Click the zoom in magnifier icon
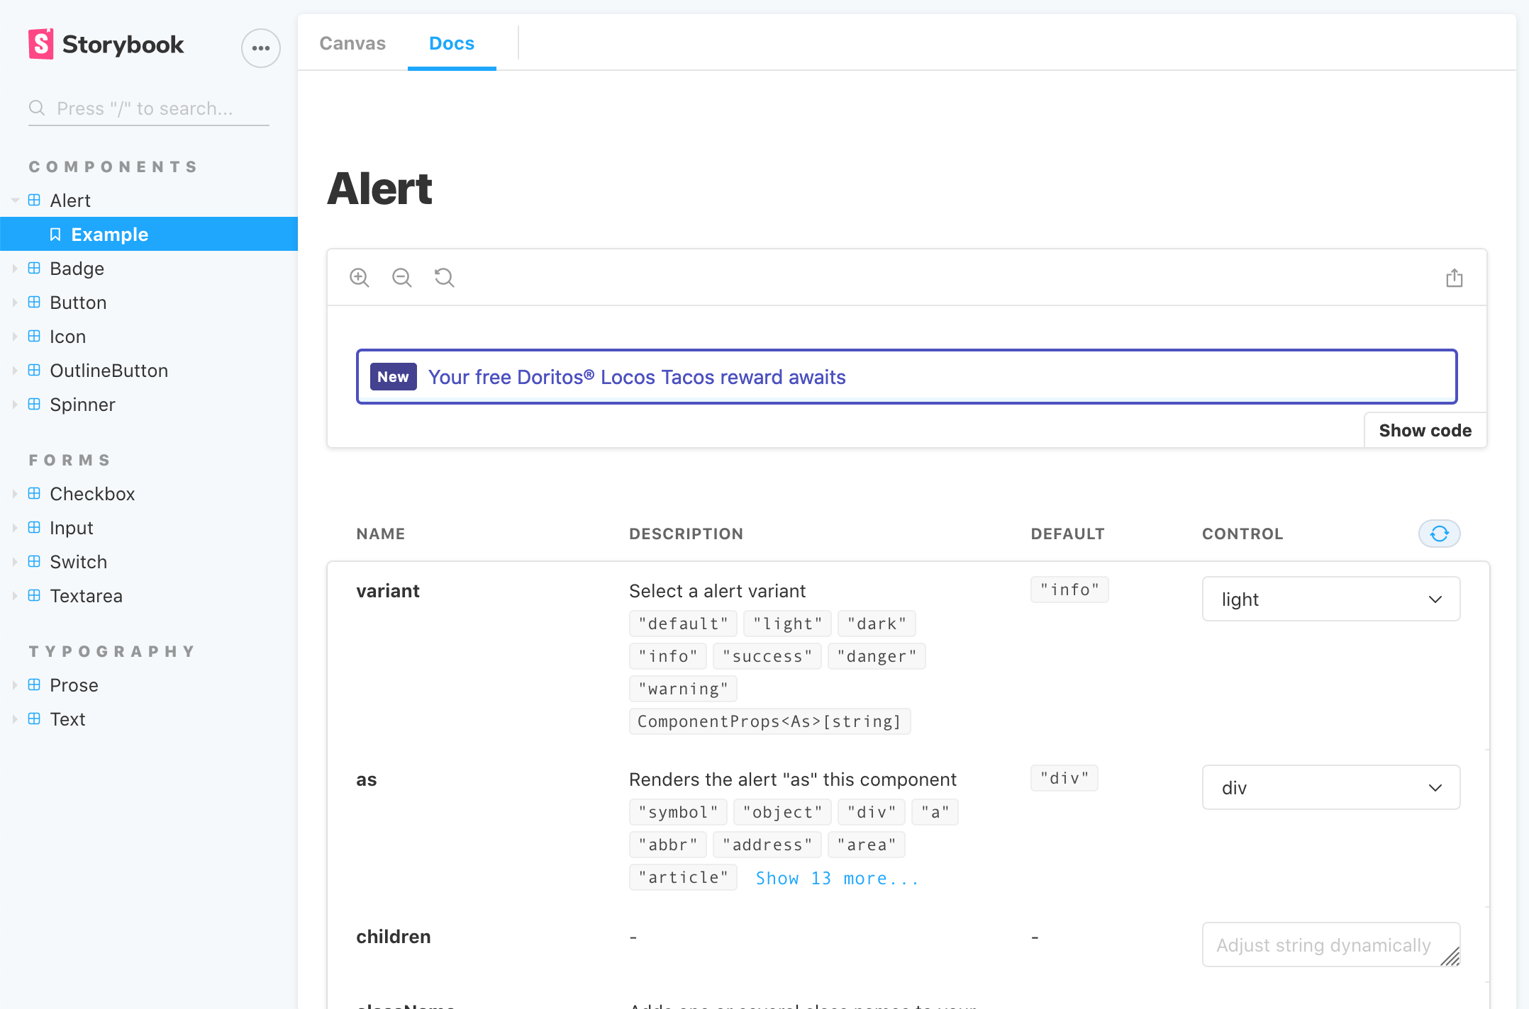Viewport: 1529px width, 1009px height. (360, 278)
